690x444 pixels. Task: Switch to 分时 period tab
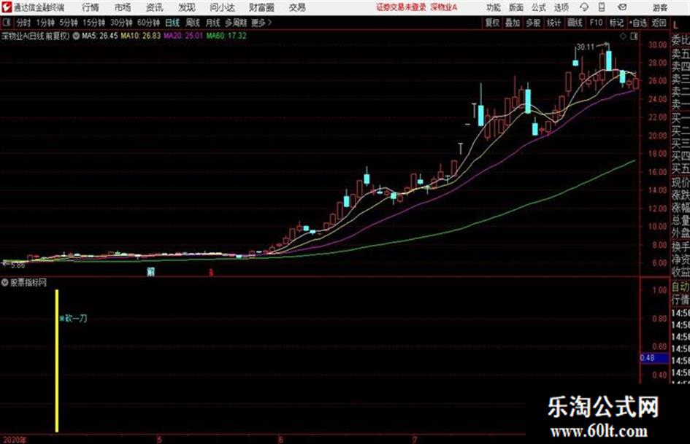23,23
